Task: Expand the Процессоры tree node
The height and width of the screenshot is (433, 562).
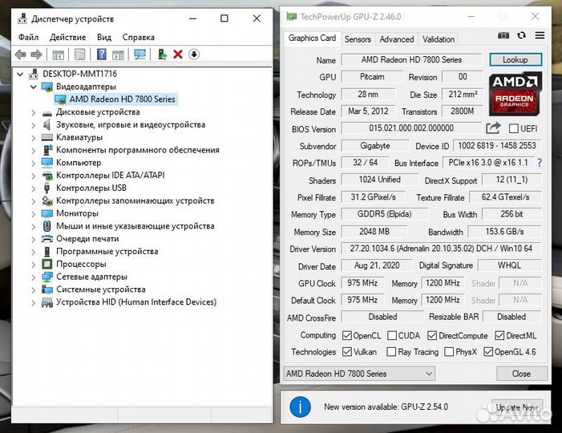Action: pos(34,264)
